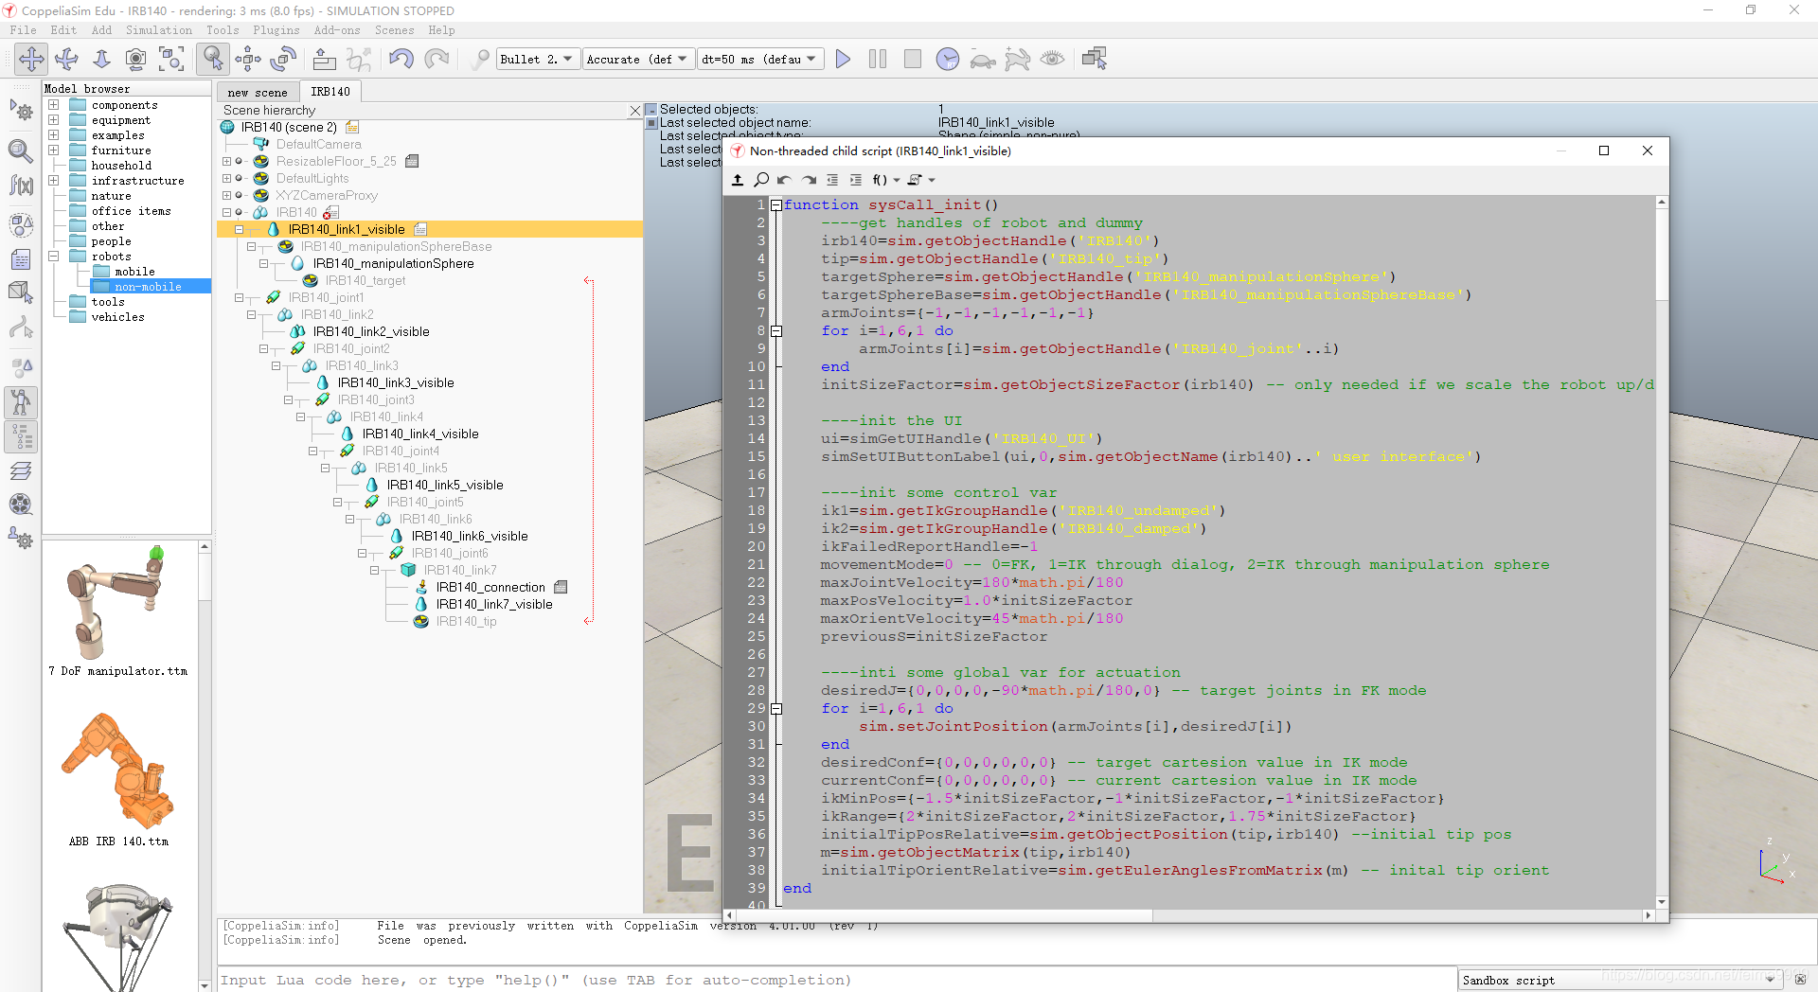The image size is (1818, 992).
Task: Pause the simulation
Action: coord(878,59)
